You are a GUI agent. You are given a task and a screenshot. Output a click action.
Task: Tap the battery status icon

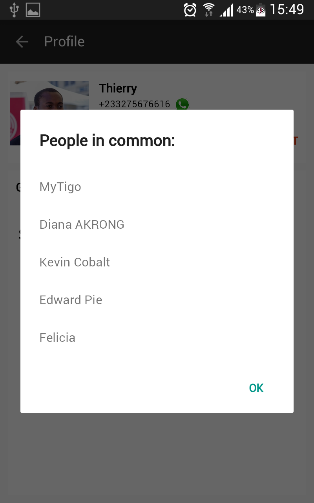click(261, 10)
